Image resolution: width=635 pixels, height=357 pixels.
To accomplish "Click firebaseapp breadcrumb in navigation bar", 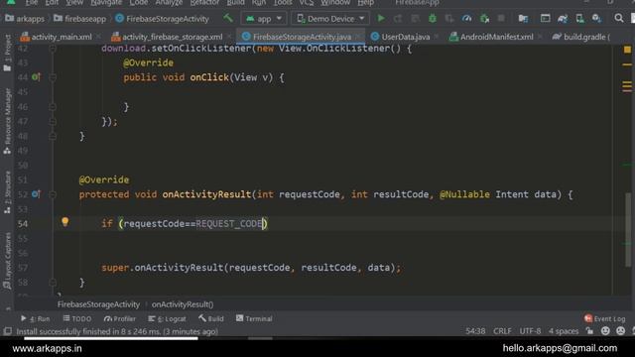I will point(79,19).
